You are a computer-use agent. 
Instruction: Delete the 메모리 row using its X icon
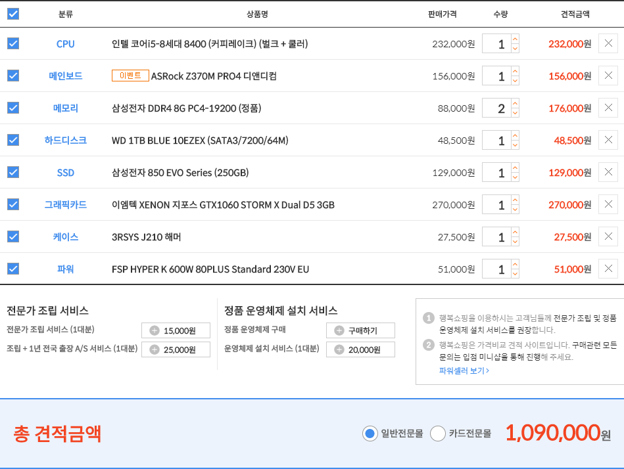pyautogui.click(x=608, y=108)
